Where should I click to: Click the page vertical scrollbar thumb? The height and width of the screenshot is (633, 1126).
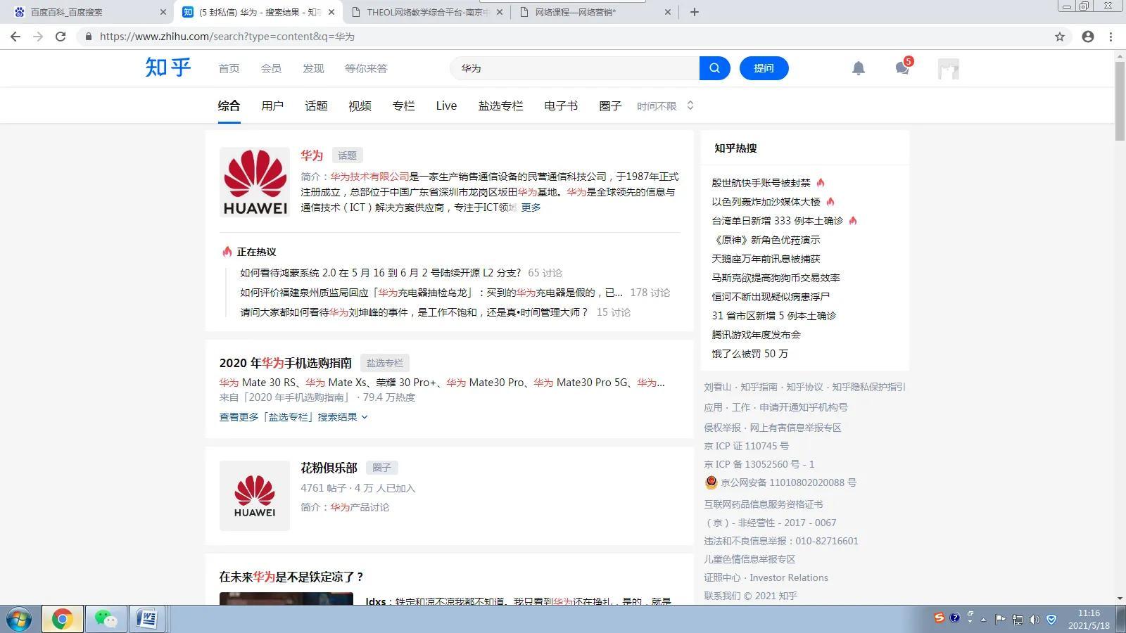tap(1120, 101)
